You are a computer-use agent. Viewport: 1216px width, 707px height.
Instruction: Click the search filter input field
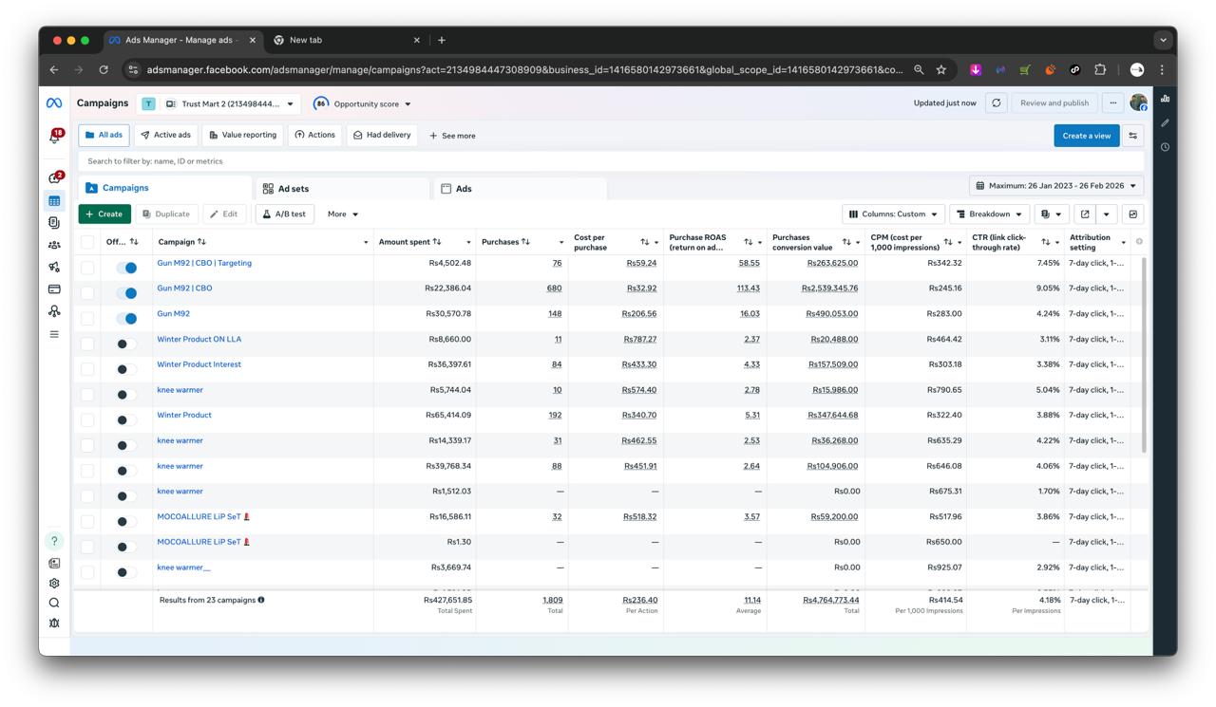coord(285,161)
